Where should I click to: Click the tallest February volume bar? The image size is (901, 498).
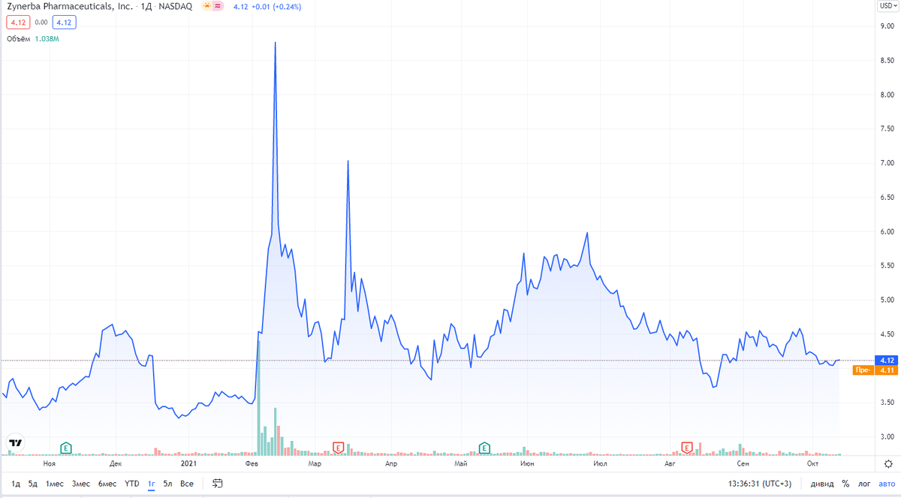click(258, 397)
